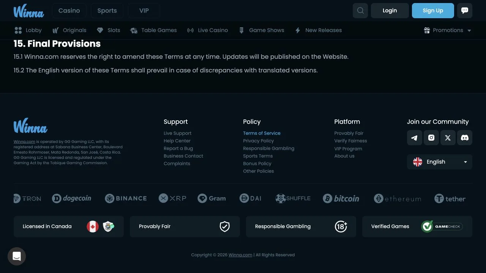Open the VIP Program footer link

(x=348, y=149)
